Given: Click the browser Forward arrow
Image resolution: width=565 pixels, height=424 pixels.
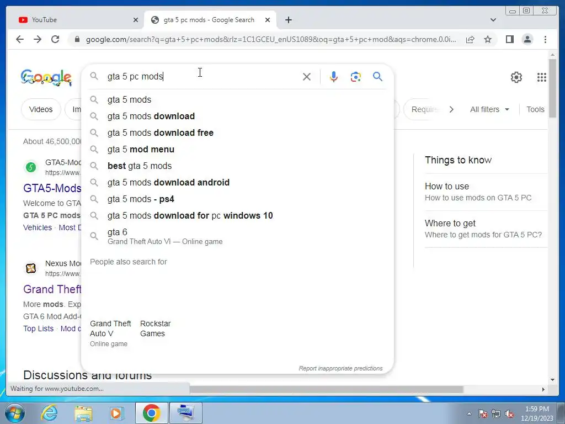Looking at the screenshot, I should pyautogui.click(x=38, y=39).
